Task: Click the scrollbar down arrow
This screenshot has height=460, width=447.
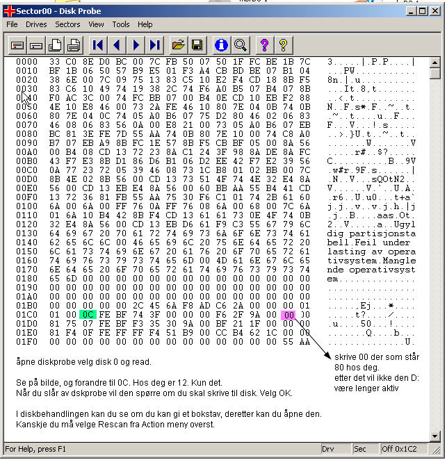Action: tap(434, 436)
